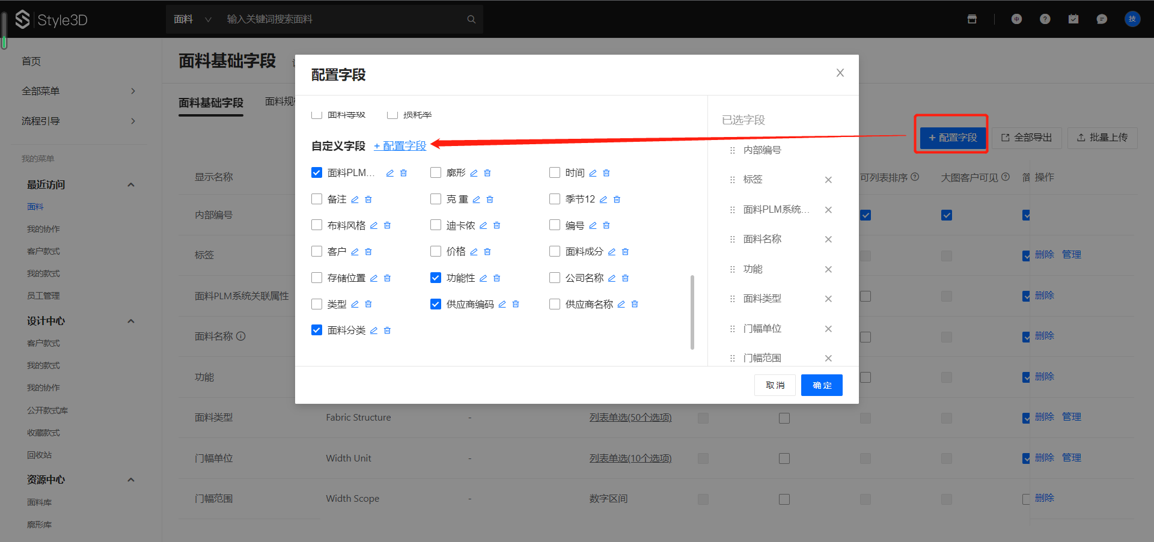Viewport: 1154px width, 542px height.
Task: Open the 面料 search category dropdown
Action: (x=192, y=19)
